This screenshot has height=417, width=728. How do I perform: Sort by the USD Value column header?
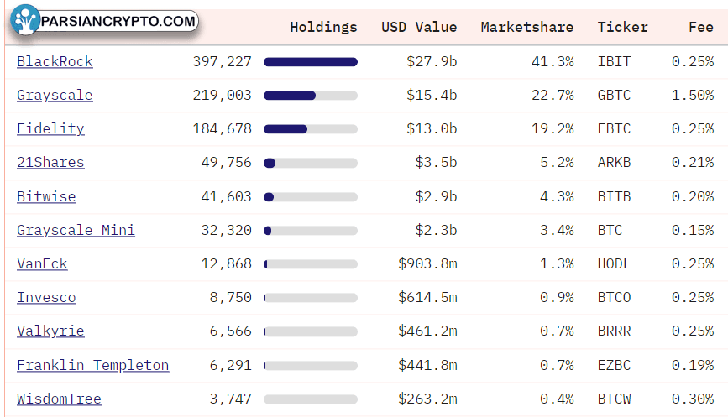point(419,28)
